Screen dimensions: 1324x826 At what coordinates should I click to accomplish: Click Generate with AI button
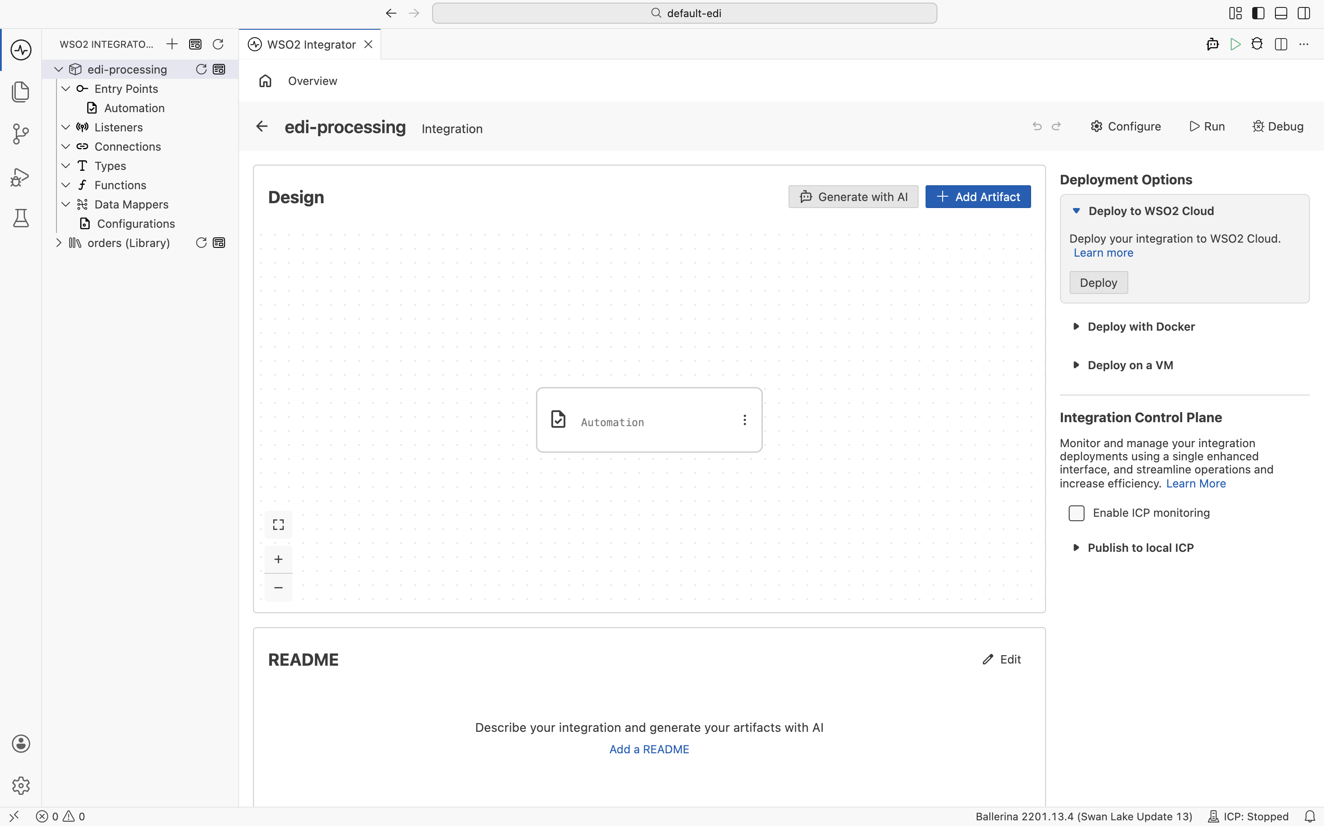pyautogui.click(x=853, y=197)
